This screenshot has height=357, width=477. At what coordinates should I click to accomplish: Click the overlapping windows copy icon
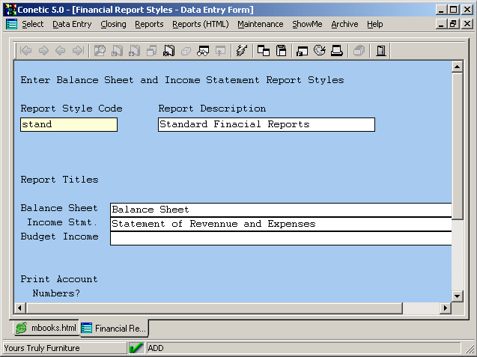click(x=264, y=51)
